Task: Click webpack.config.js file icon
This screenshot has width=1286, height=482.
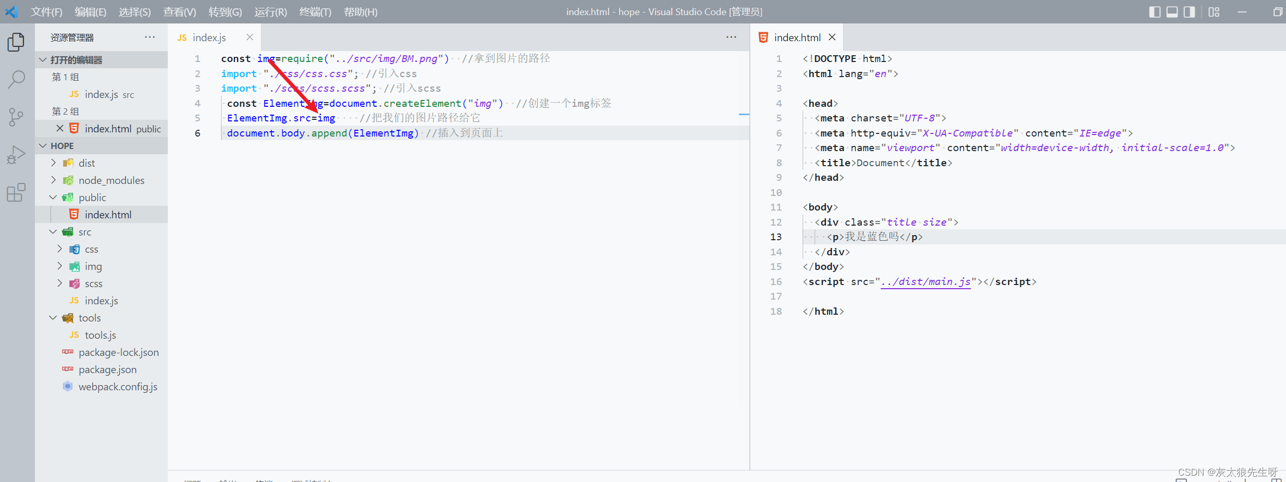Action: point(68,386)
